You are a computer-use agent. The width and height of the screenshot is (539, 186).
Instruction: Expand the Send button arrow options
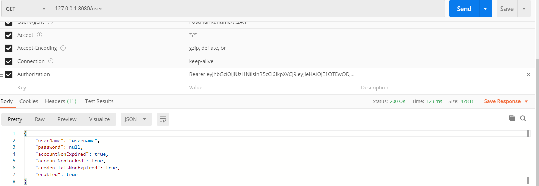tap(485, 9)
